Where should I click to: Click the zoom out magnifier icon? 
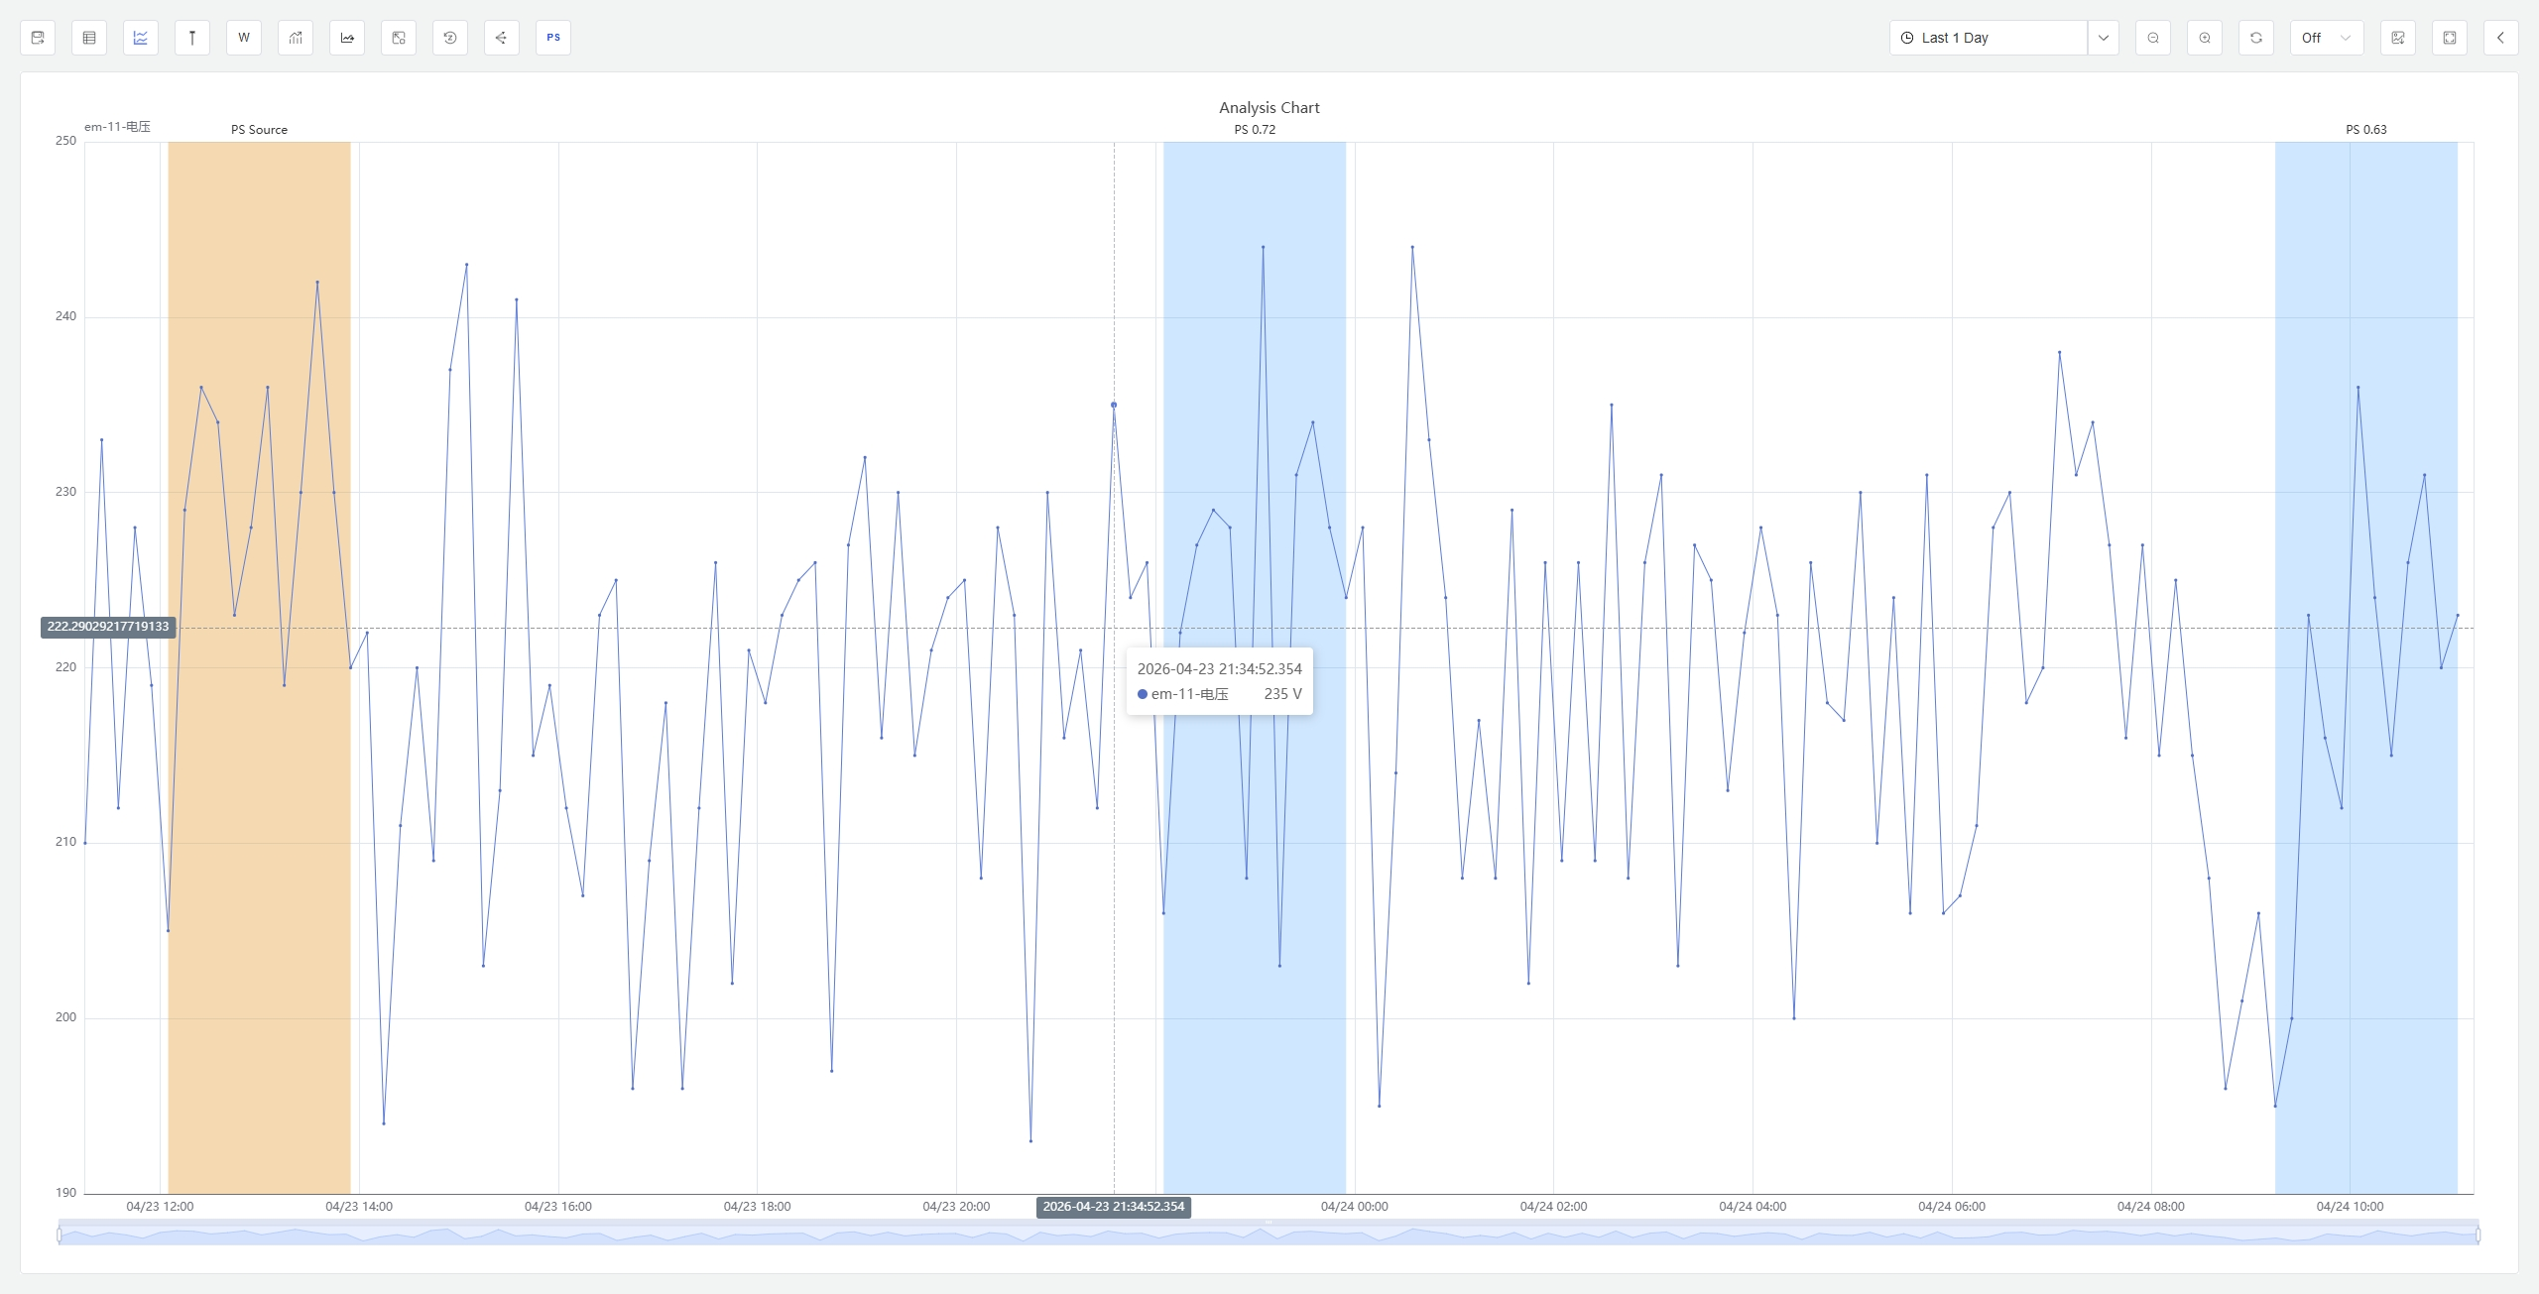pos(2153,38)
